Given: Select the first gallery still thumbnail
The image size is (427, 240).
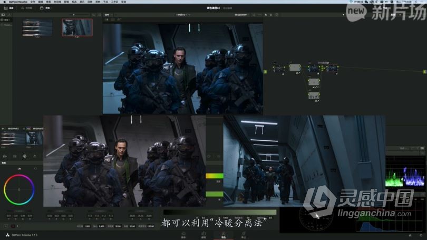Looking at the screenshot, I should [37, 27].
